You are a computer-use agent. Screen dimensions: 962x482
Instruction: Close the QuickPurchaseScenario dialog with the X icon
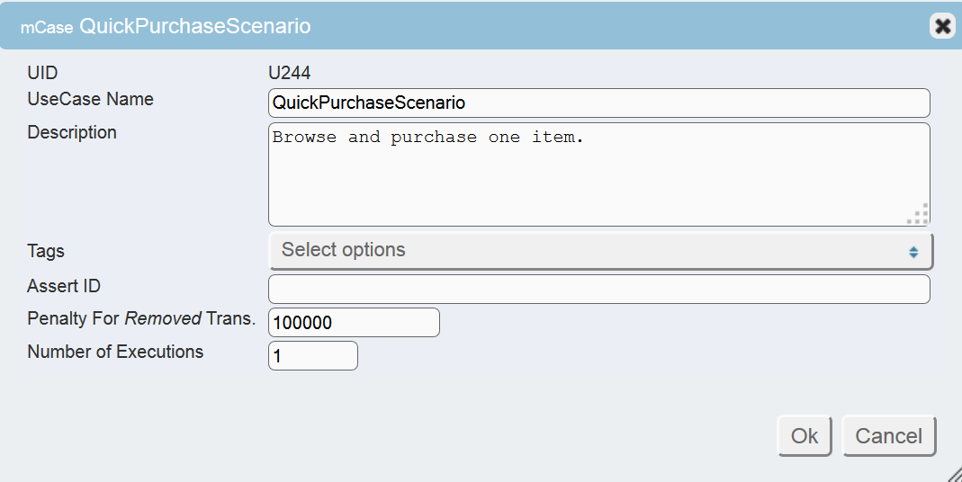click(x=942, y=26)
